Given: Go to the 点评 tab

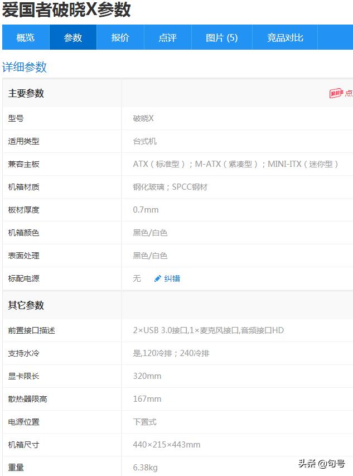Looking at the screenshot, I should (x=167, y=38).
